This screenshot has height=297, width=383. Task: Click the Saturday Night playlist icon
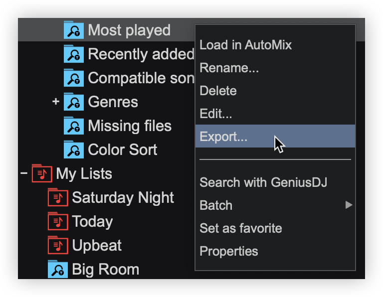coord(57,198)
